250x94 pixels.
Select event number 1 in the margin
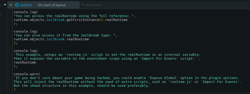[x=1, y=6]
